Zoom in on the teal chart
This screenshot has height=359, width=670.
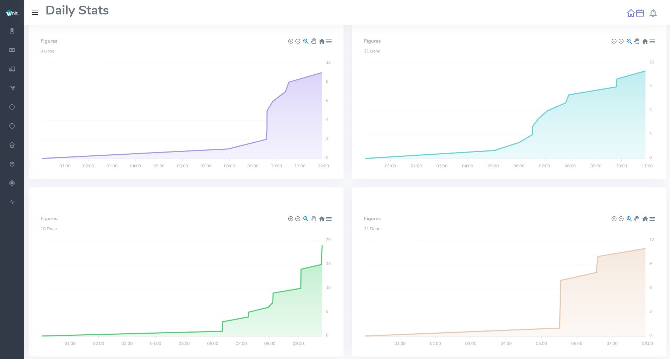tap(614, 41)
